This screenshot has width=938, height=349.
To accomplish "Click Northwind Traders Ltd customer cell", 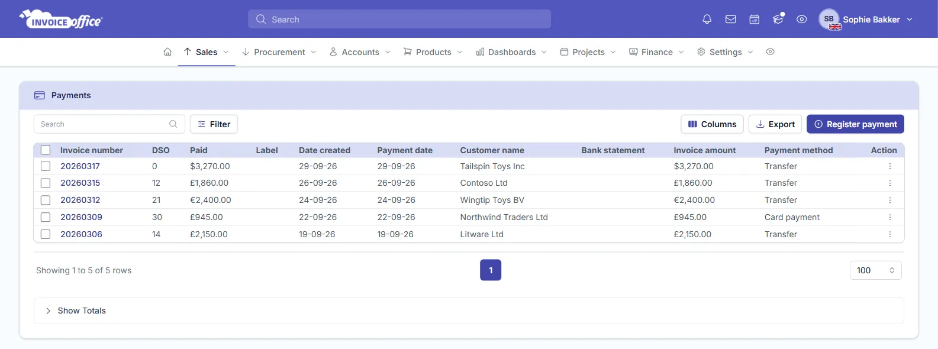I will pyautogui.click(x=504, y=217).
